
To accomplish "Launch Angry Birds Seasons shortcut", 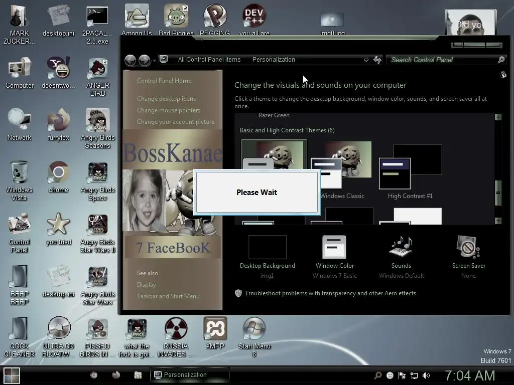I will pos(98,129).
